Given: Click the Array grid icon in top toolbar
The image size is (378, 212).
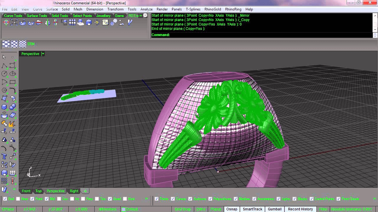Looking at the screenshot, I should tap(72, 23).
